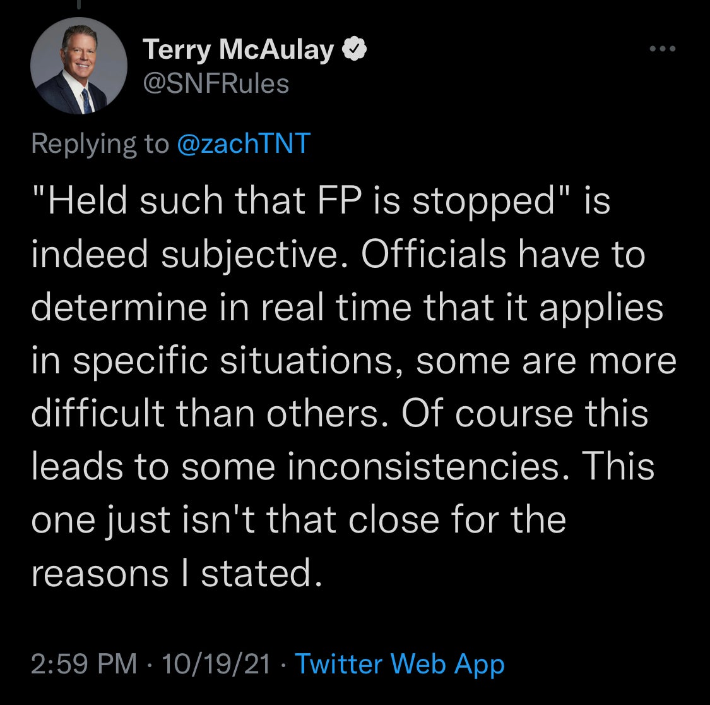Click the Twitter Web App source link

[x=399, y=664]
